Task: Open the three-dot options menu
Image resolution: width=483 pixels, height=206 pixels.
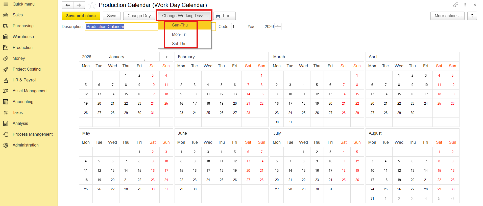Action: (x=465, y=5)
